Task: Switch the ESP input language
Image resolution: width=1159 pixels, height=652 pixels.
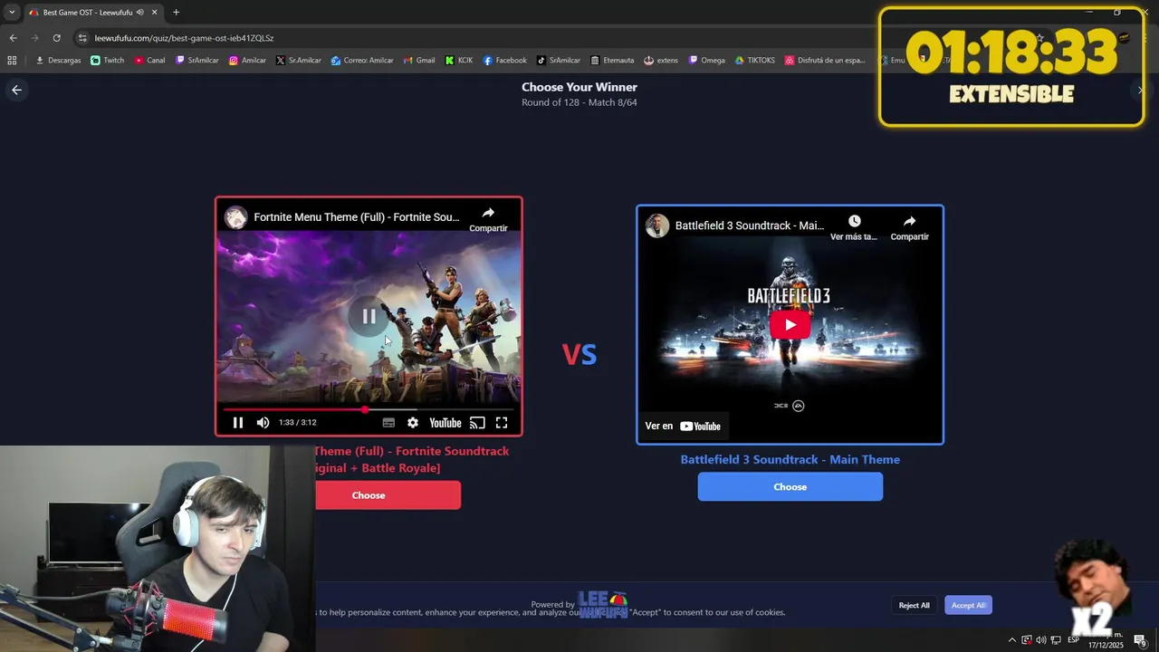Action: pyautogui.click(x=1073, y=640)
